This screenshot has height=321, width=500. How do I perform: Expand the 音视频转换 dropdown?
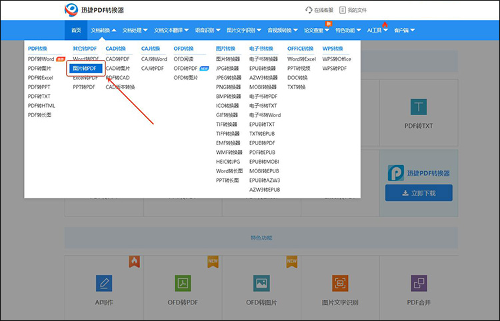pos(283,30)
